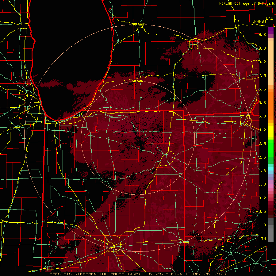Click the 1.8 scale value
276x276 pixels.
click(262, 171)
